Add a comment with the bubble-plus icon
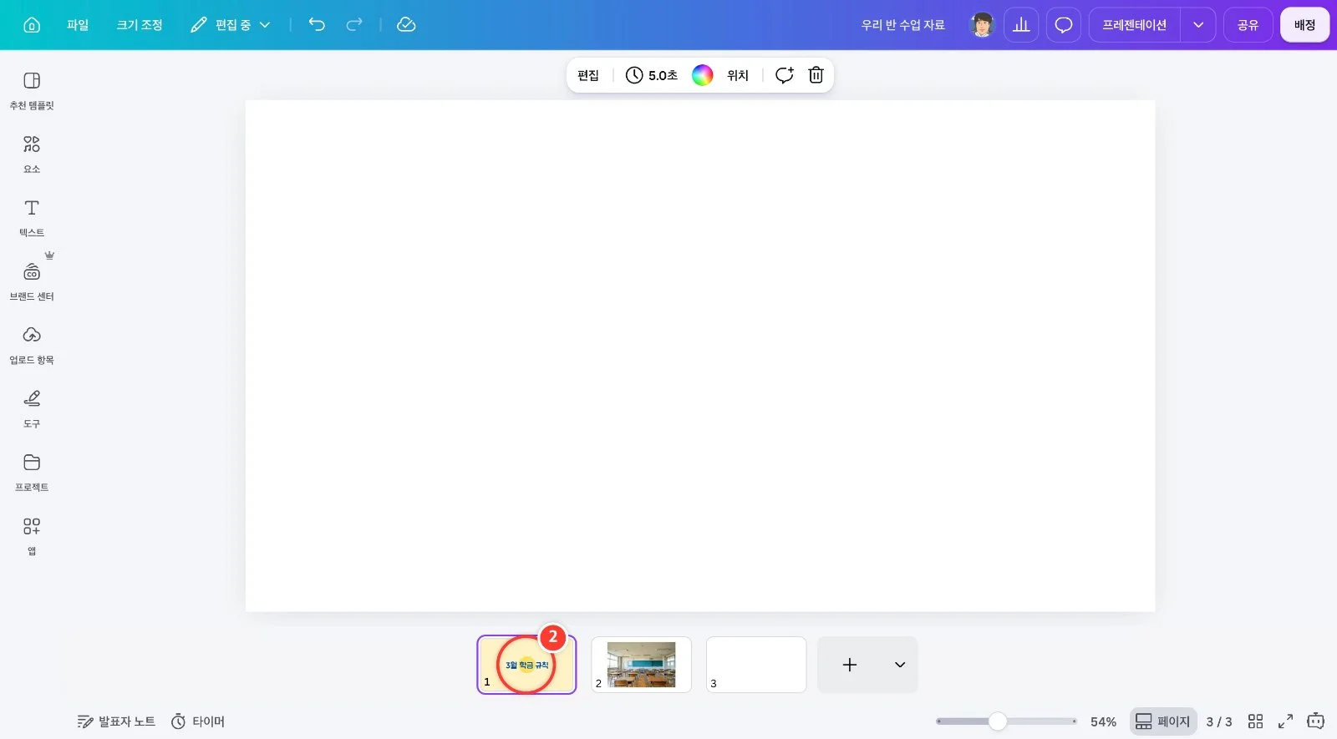 (x=784, y=75)
